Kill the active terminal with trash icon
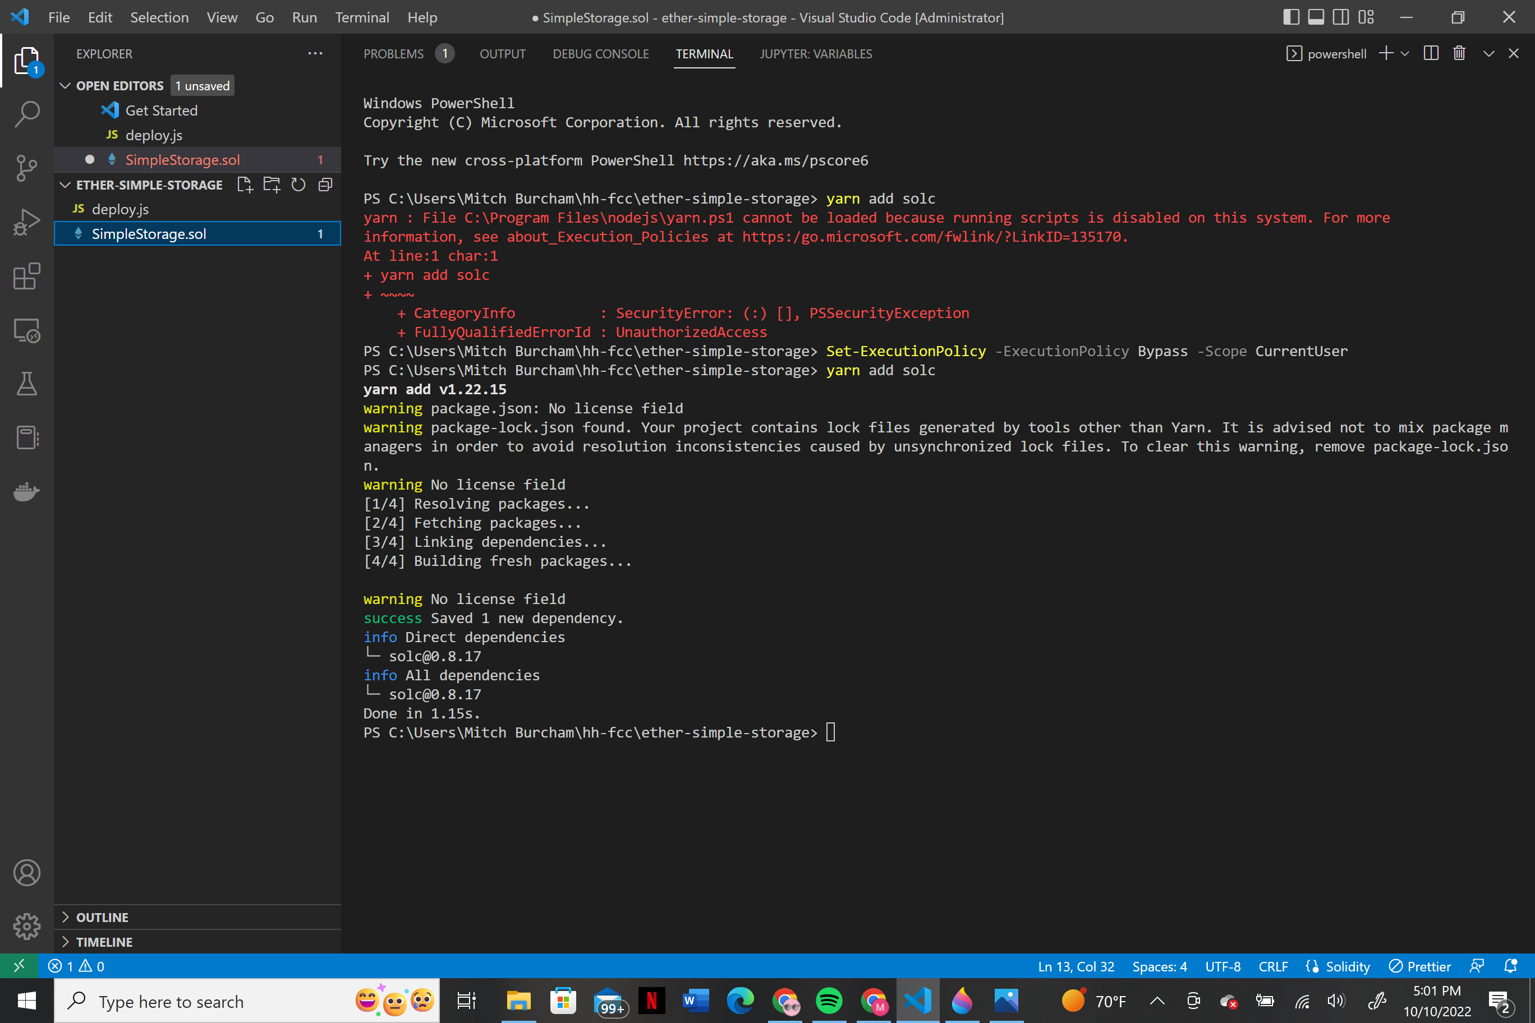1535x1023 pixels. coord(1459,53)
